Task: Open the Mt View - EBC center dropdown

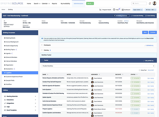Action: click(151, 10)
